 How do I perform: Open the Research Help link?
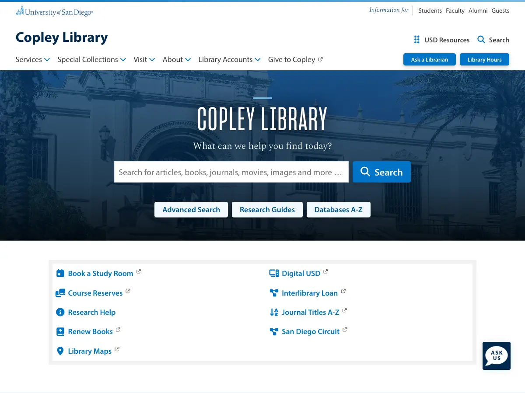pyautogui.click(x=92, y=312)
